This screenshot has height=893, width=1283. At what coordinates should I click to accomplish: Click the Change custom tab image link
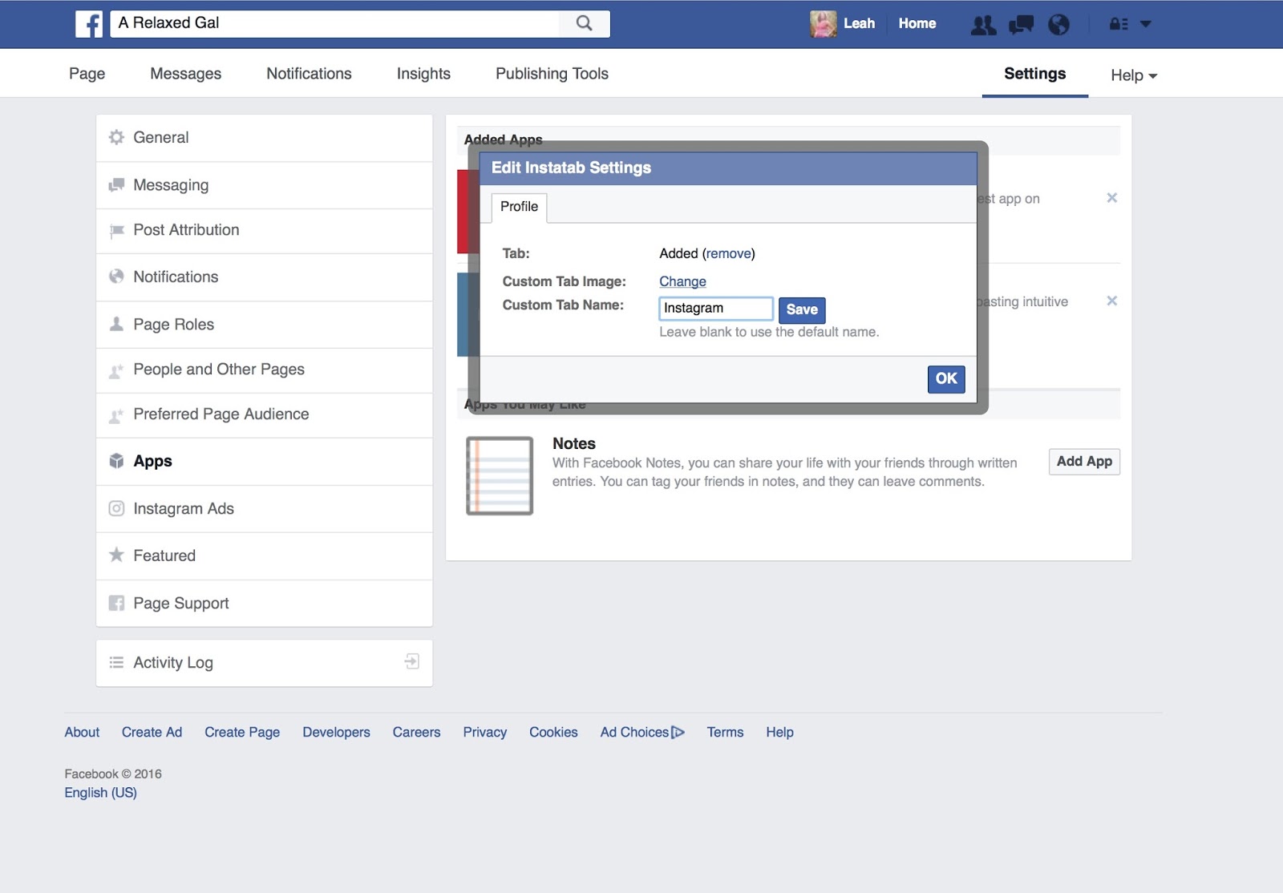click(682, 281)
